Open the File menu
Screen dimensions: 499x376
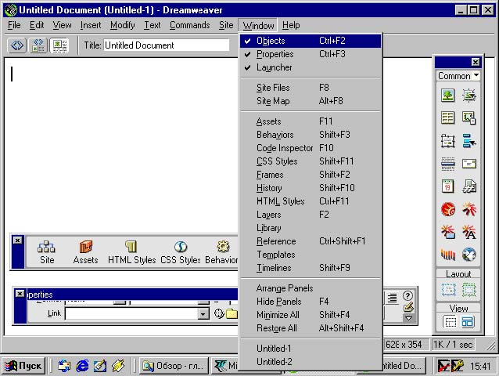tap(14, 25)
